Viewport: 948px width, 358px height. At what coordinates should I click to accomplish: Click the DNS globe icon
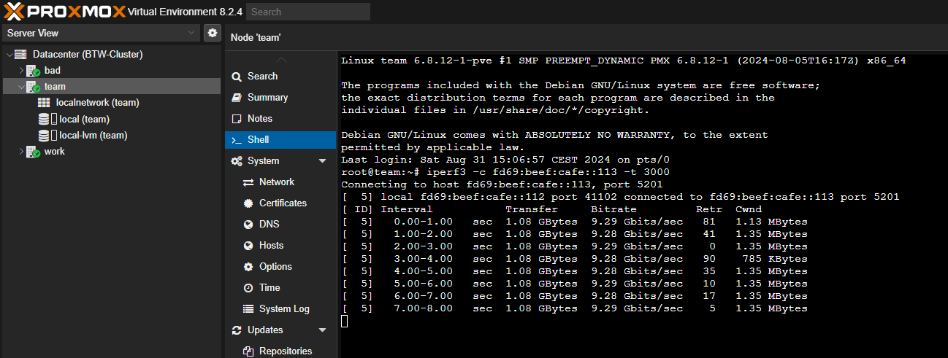coord(248,225)
